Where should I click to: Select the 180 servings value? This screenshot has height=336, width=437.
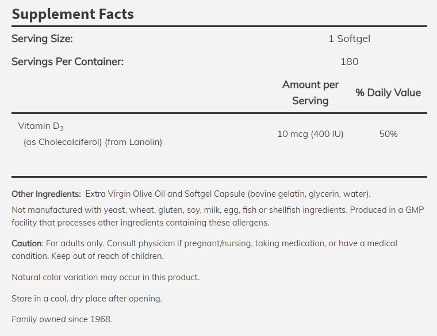[349, 62]
